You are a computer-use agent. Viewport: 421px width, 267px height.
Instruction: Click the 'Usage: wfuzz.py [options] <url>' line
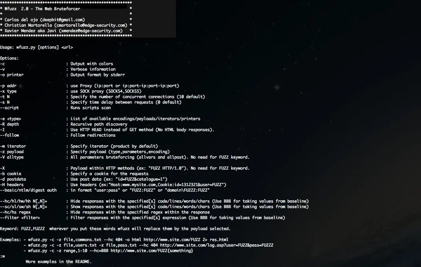click(x=37, y=47)
